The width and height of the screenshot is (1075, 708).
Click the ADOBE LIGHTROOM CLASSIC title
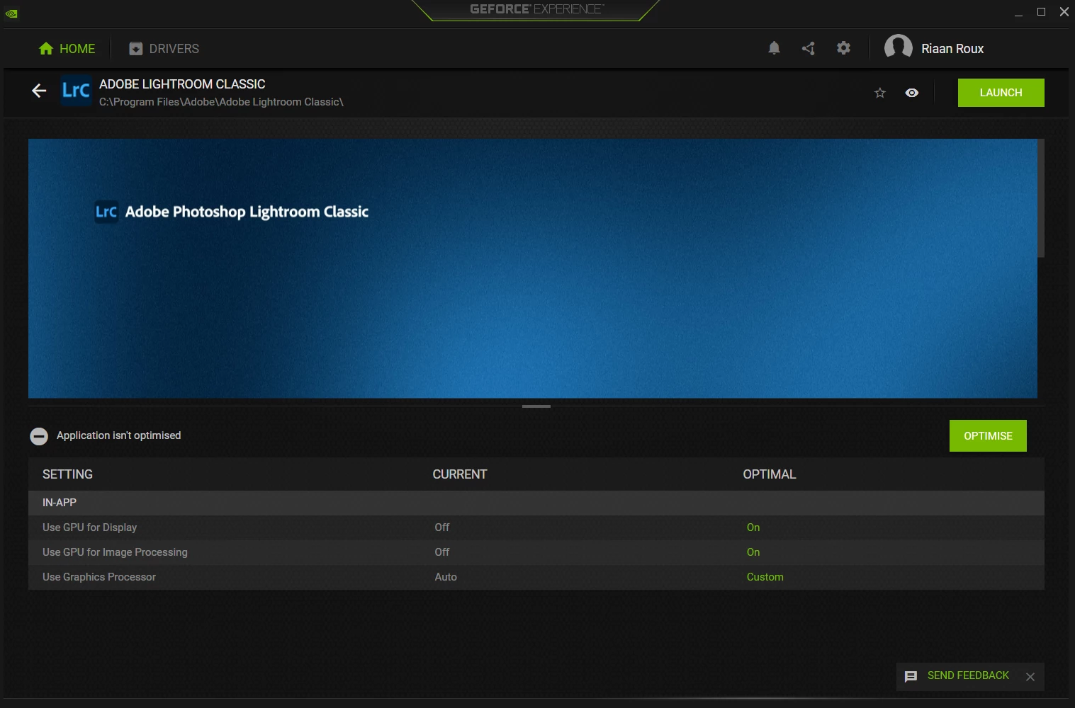[182, 84]
